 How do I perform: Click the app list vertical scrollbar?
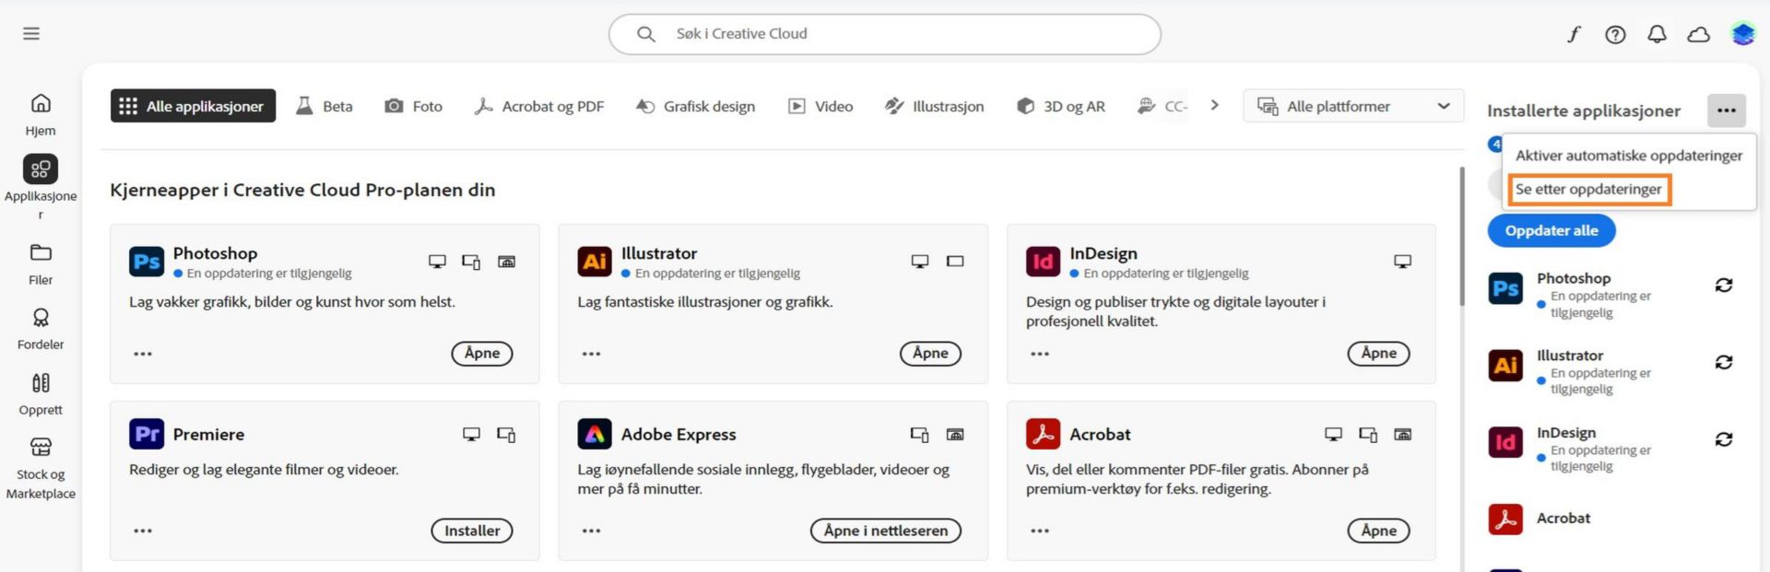[x=1462, y=236]
